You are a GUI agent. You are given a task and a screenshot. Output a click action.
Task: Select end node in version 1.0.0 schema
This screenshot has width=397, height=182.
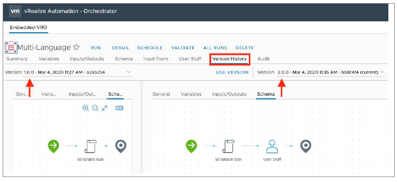[121, 147]
